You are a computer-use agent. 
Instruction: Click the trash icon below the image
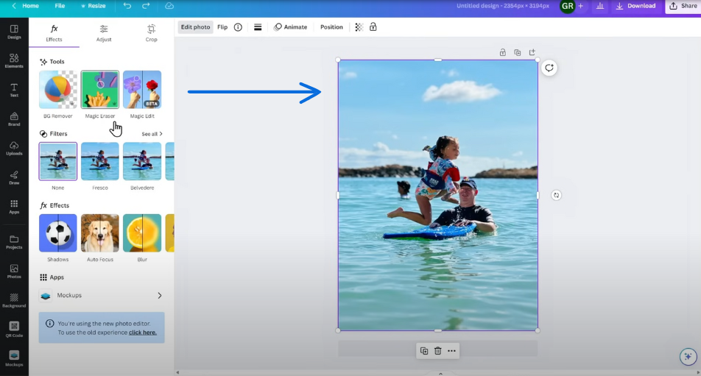(437, 351)
